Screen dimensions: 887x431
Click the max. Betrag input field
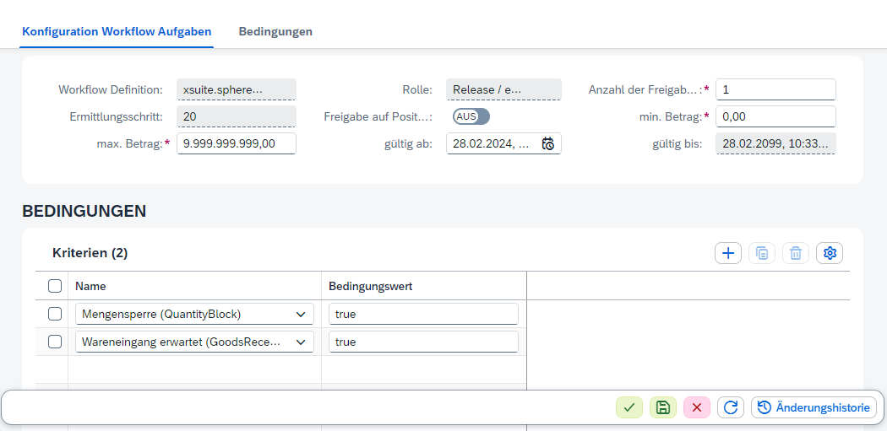(x=236, y=143)
